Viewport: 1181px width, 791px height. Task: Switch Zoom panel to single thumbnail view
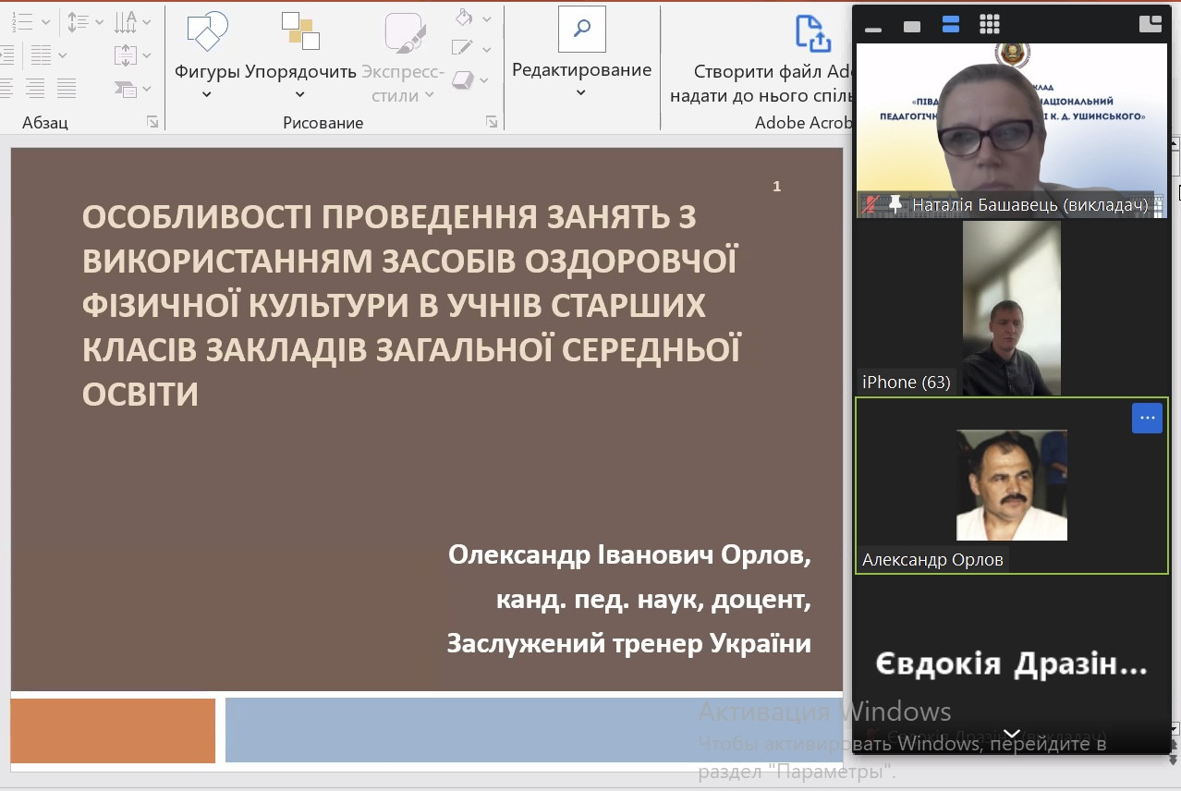[x=912, y=26]
